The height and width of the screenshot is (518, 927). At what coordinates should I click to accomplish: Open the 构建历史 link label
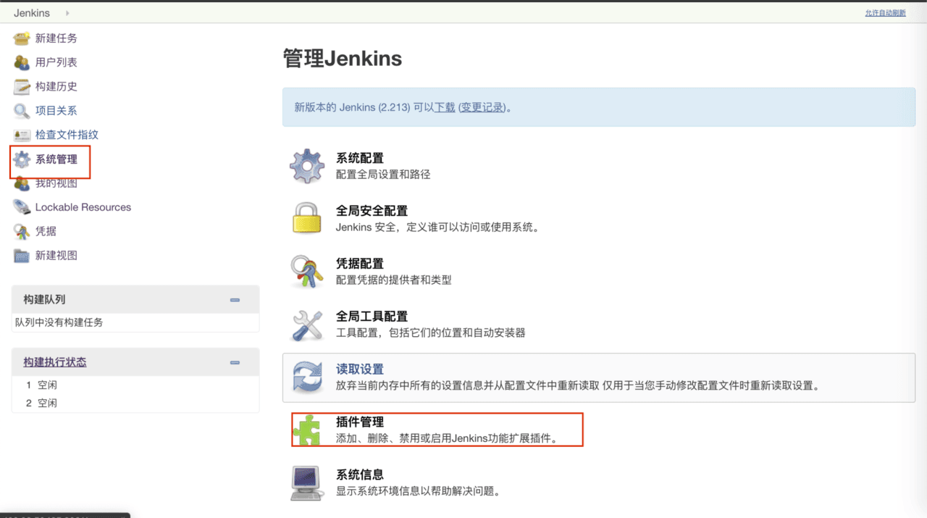56,86
